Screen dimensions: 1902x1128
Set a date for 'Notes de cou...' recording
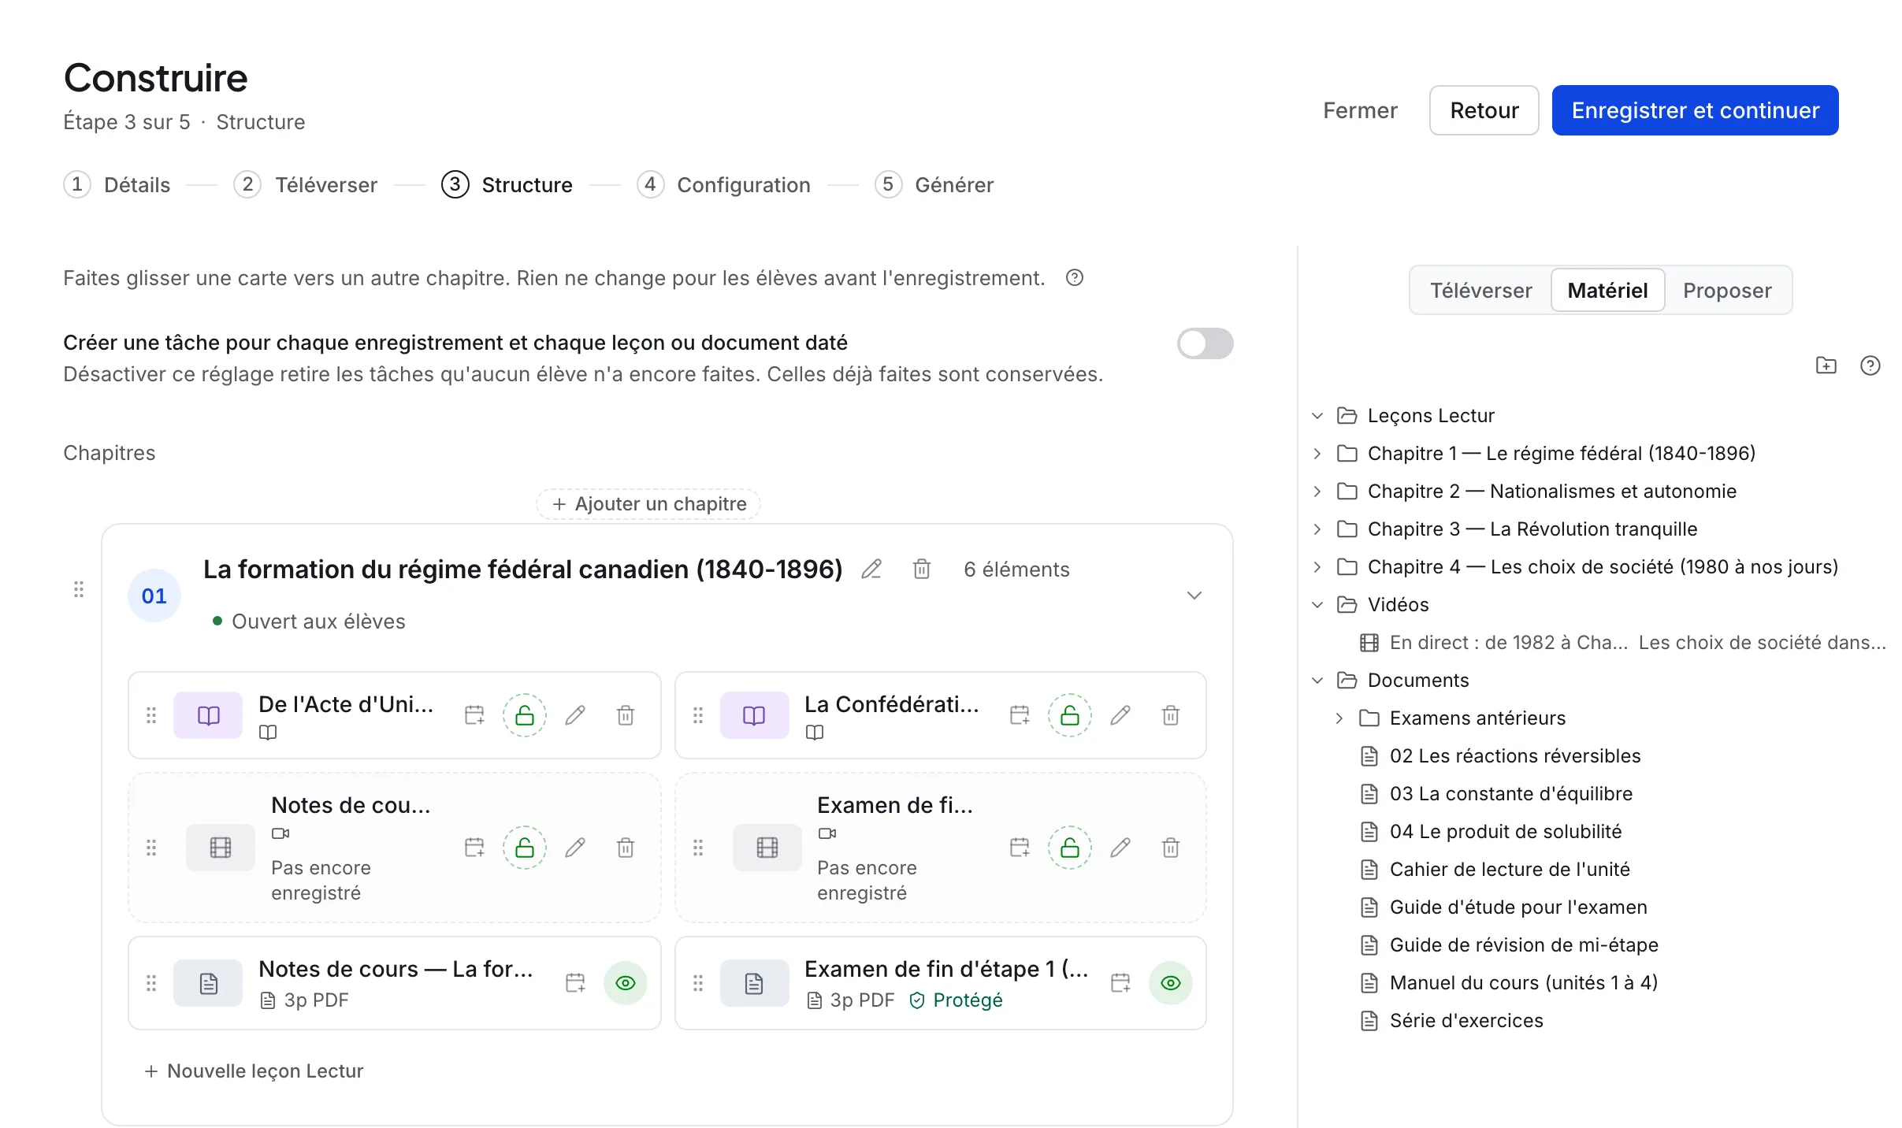click(474, 848)
